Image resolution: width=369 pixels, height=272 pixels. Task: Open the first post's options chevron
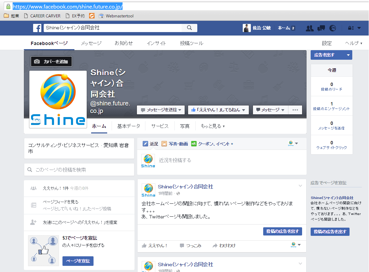[300, 186]
